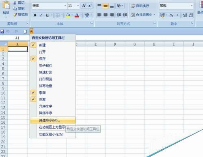Expand Underline style dropdown arrow
Image resolution: width=203 pixels, height=157 pixels.
[52, 15]
